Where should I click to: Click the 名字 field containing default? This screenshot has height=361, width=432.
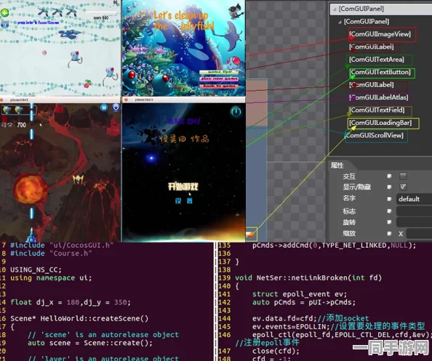(x=414, y=199)
